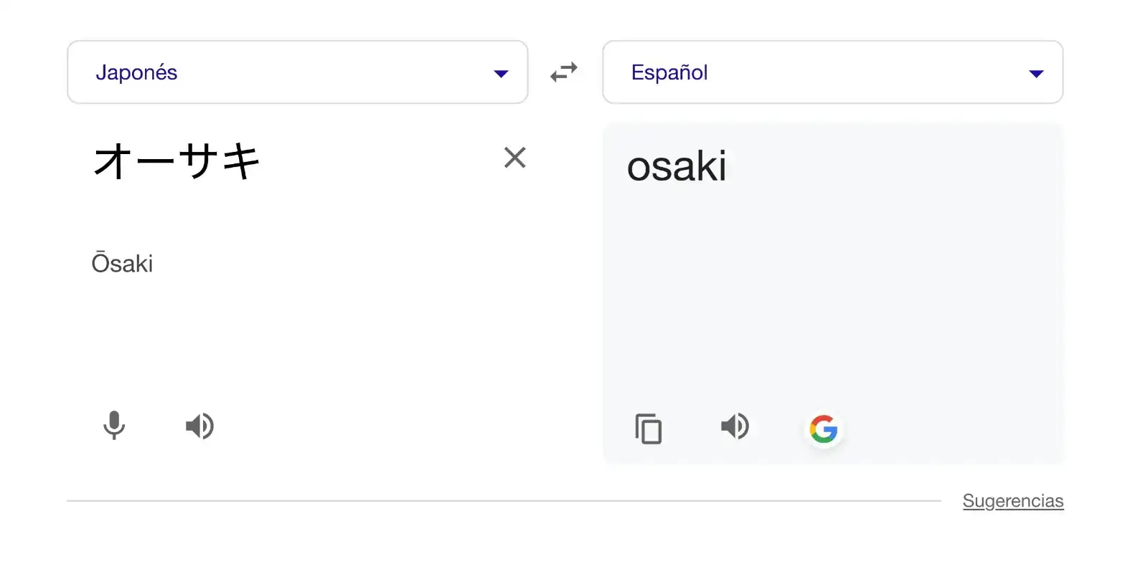Click the オーサキ source text
Viewport: 1148px width, 569px height.
pyautogui.click(x=177, y=160)
